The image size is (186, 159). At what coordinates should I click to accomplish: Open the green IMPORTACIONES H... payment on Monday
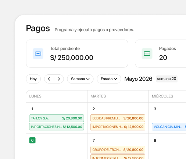pos(57,127)
